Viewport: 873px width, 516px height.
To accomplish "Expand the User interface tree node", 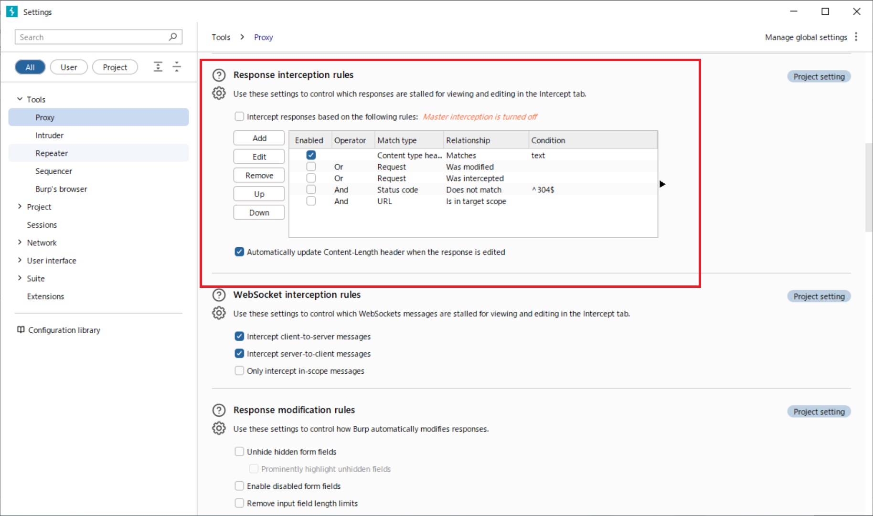I will tap(20, 260).
